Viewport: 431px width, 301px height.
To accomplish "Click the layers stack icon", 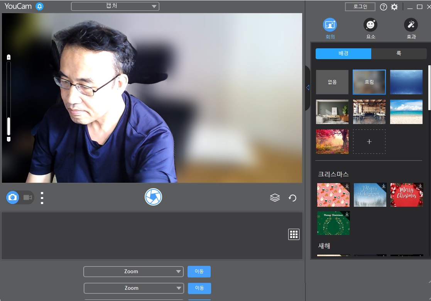I will point(275,197).
